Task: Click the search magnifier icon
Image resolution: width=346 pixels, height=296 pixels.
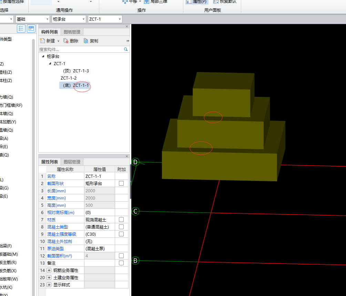Action: pyautogui.click(x=126, y=49)
